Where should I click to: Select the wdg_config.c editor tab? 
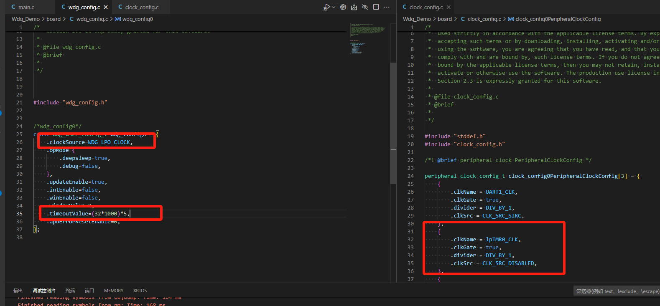pyautogui.click(x=84, y=7)
